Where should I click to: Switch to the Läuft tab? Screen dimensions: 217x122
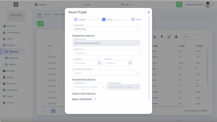47,14
